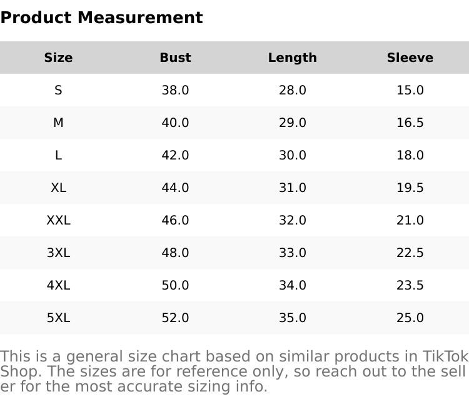Viewport: 469px width, 409px height.
Task: Click the size chart disclaimer text
Action: tap(234, 371)
